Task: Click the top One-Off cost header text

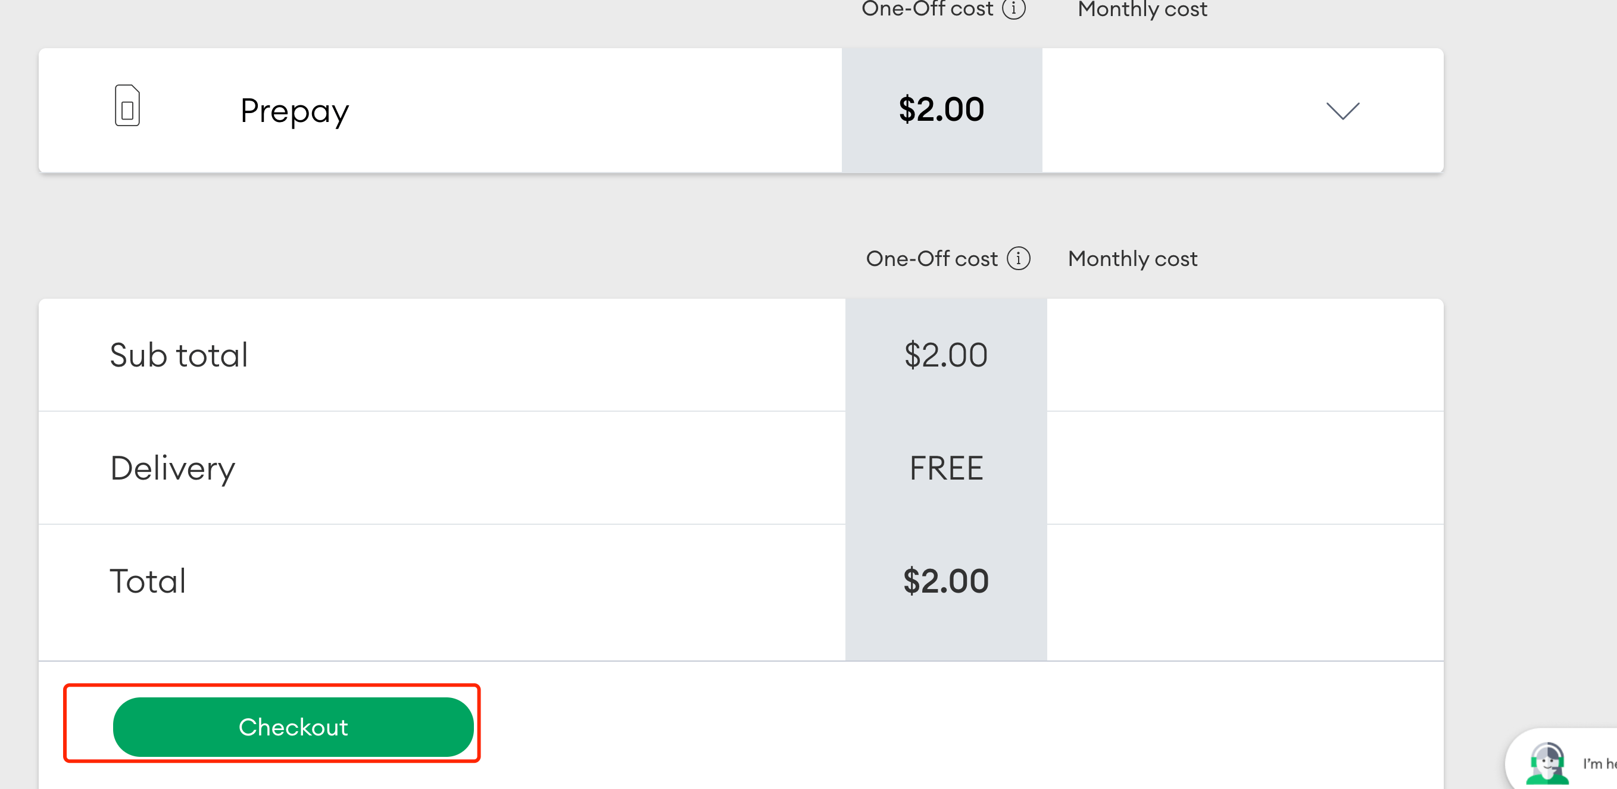Action: pos(927,9)
